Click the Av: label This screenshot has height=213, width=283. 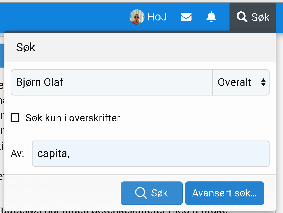click(17, 153)
